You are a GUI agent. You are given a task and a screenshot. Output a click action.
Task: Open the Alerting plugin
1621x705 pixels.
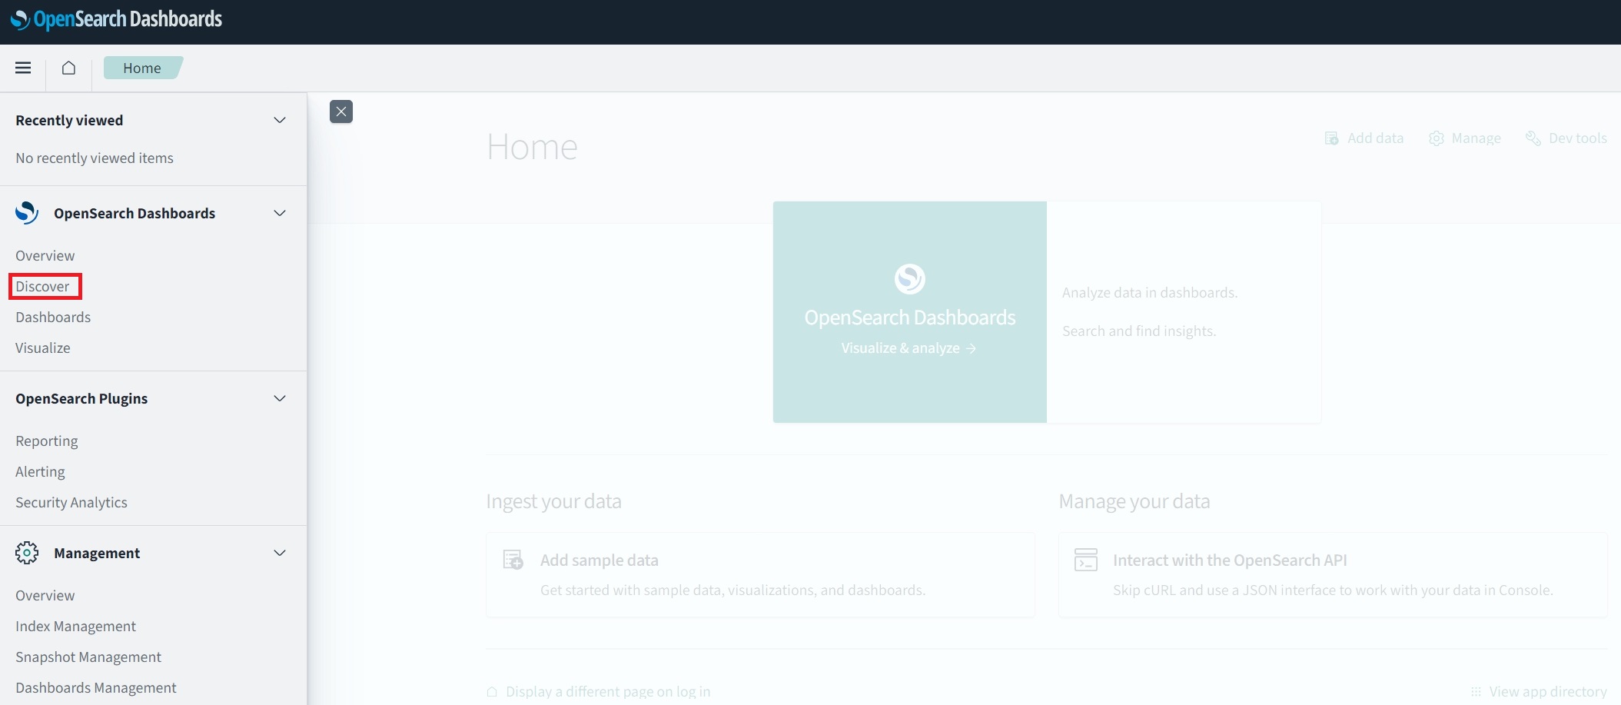point(40,471)
